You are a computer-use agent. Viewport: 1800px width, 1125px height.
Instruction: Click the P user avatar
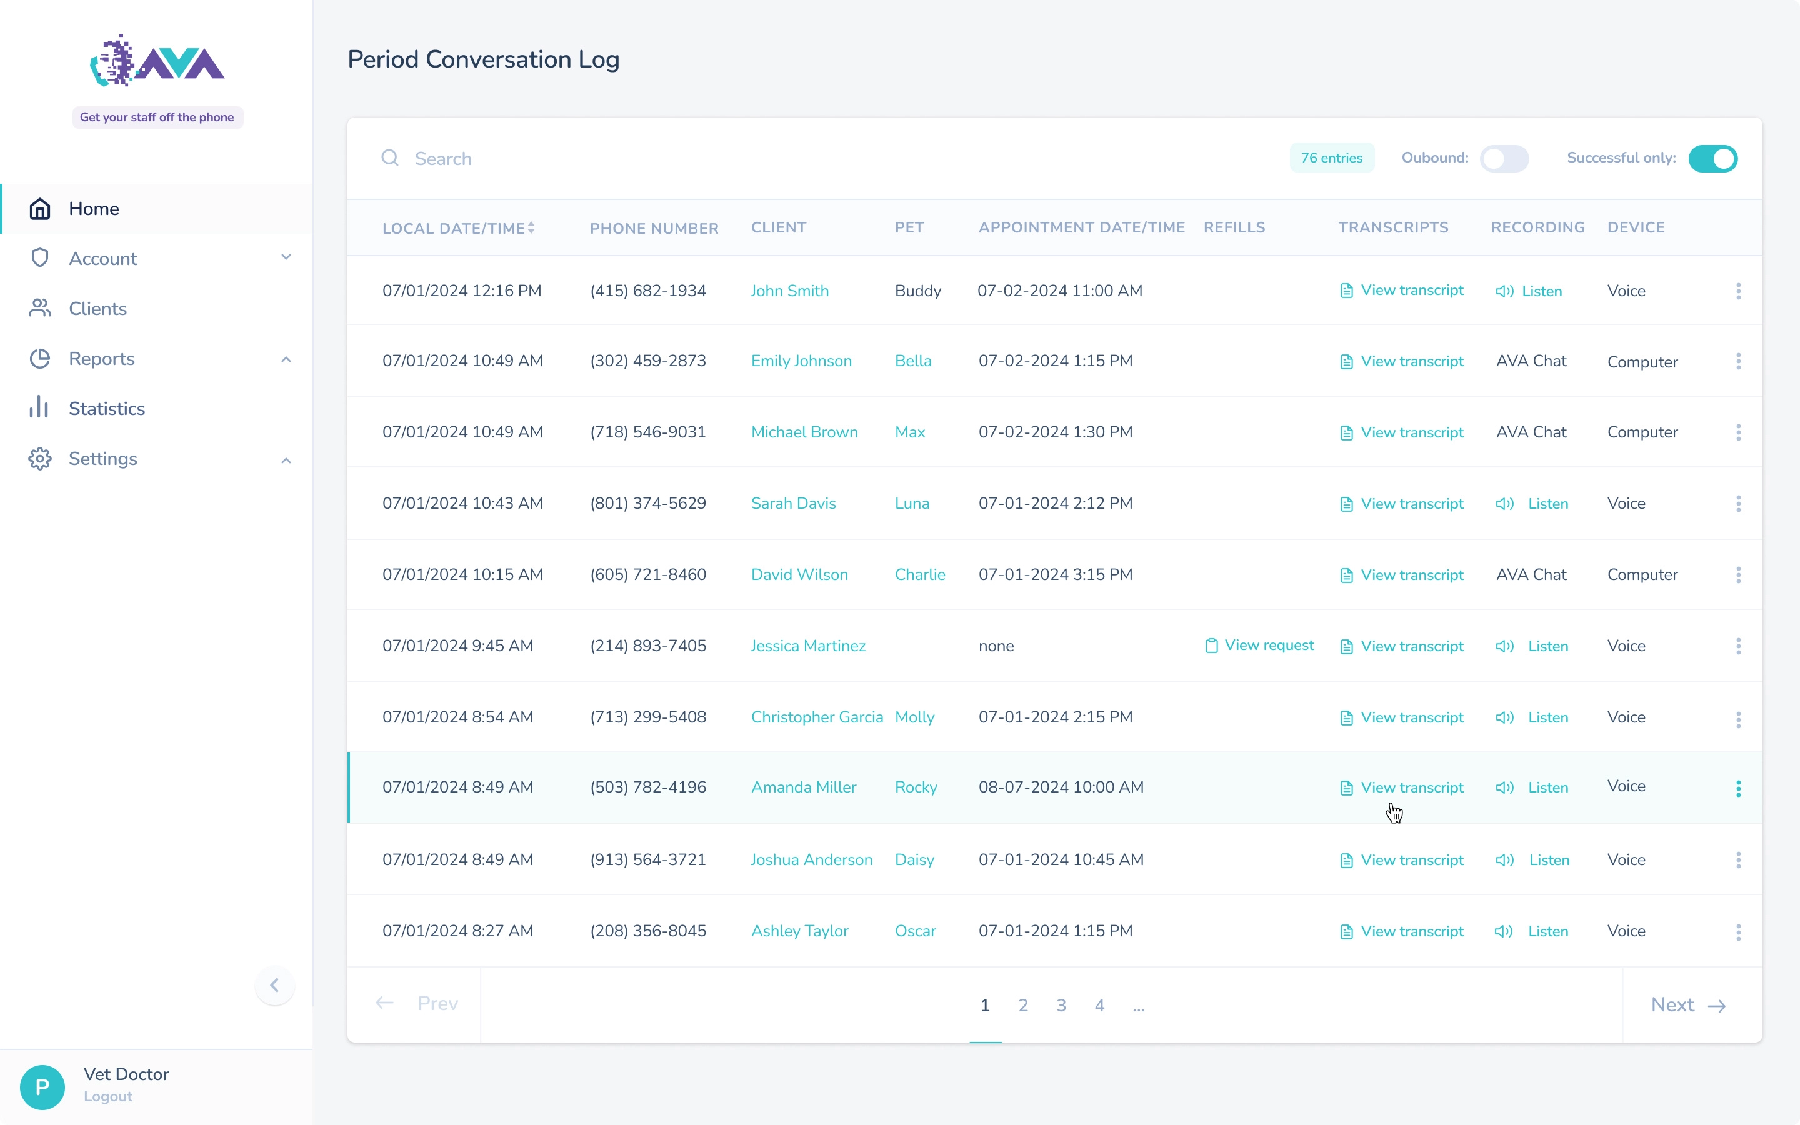(42, 1087)
